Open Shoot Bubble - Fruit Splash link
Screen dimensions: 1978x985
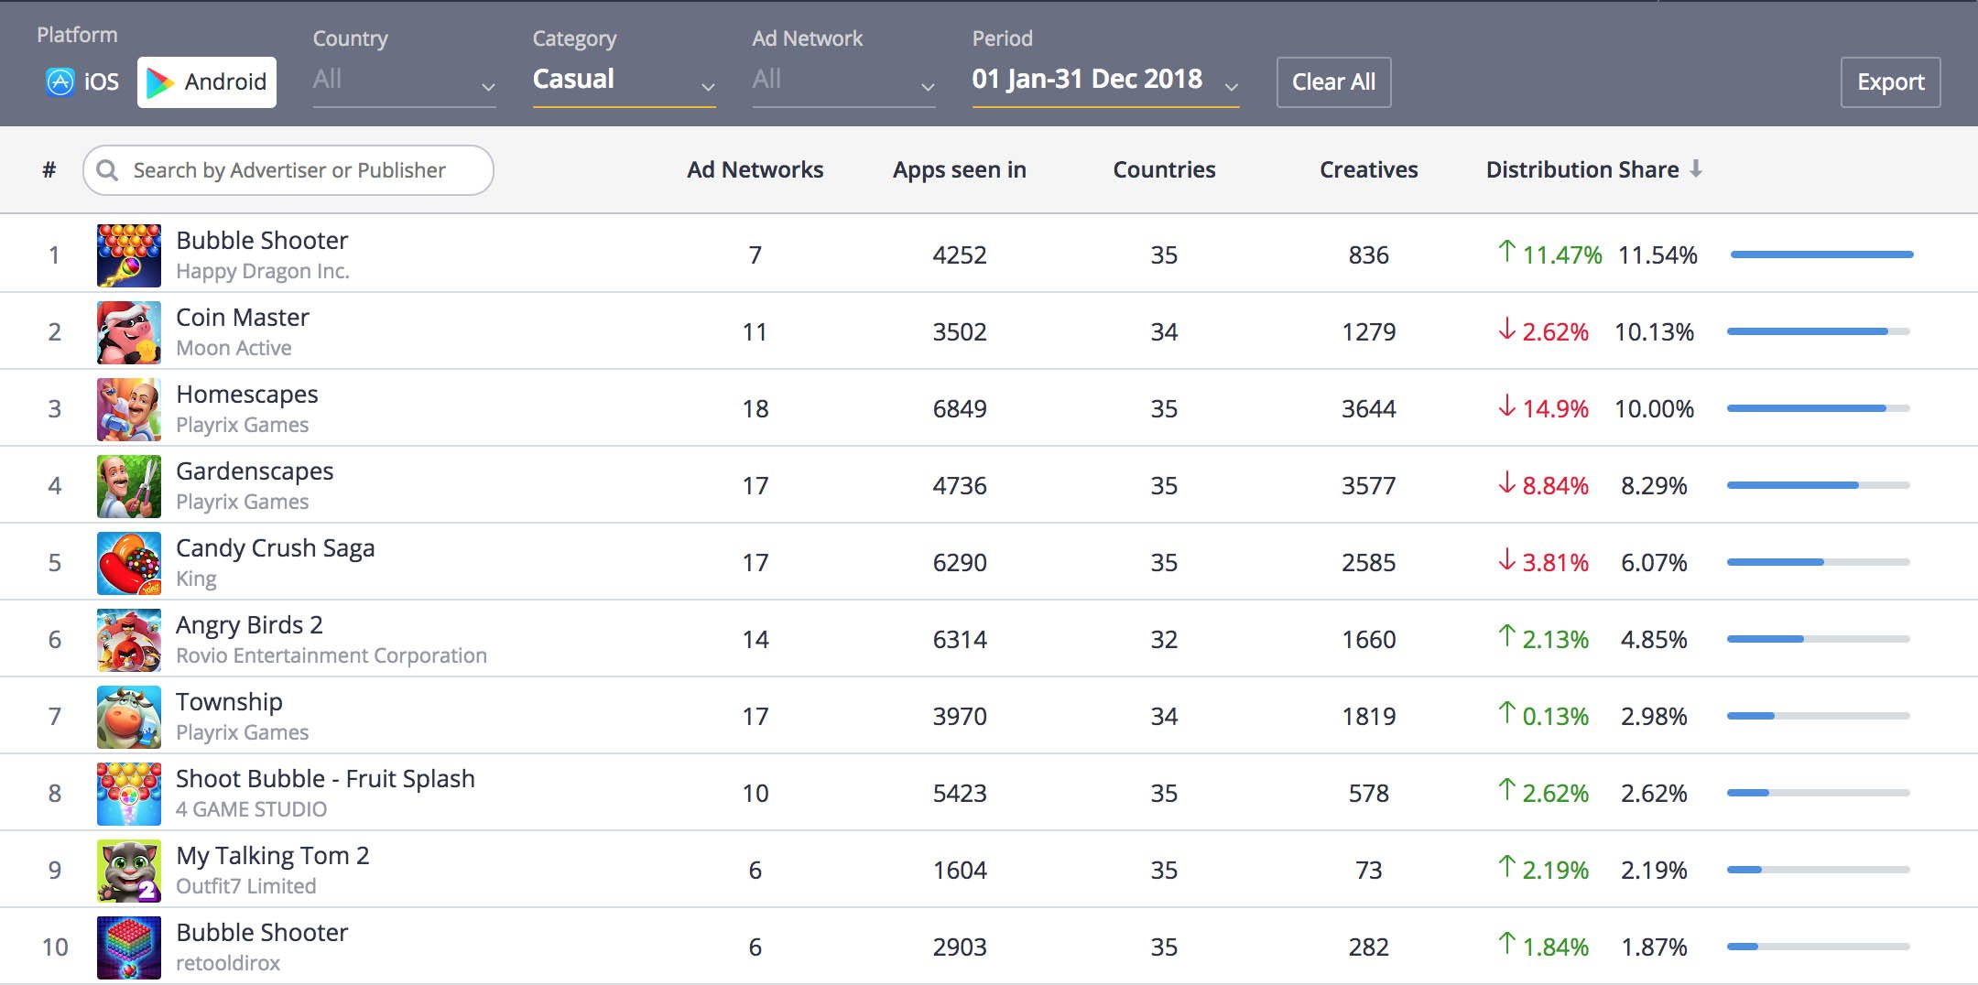point(325,779)
